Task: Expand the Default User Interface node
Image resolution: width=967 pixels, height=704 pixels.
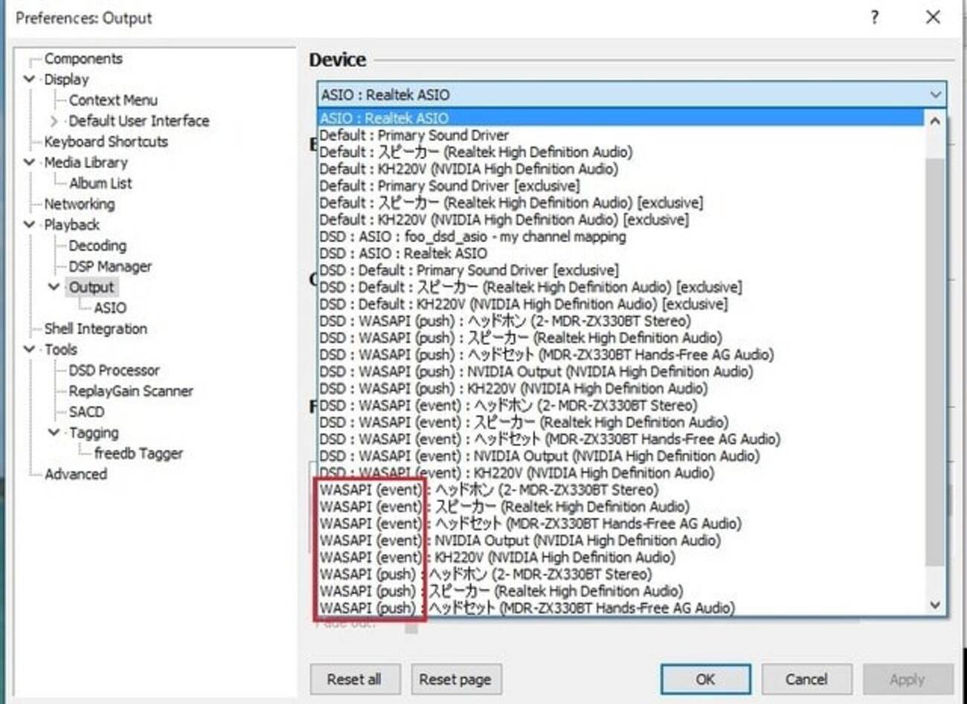Action: point(54,120)
